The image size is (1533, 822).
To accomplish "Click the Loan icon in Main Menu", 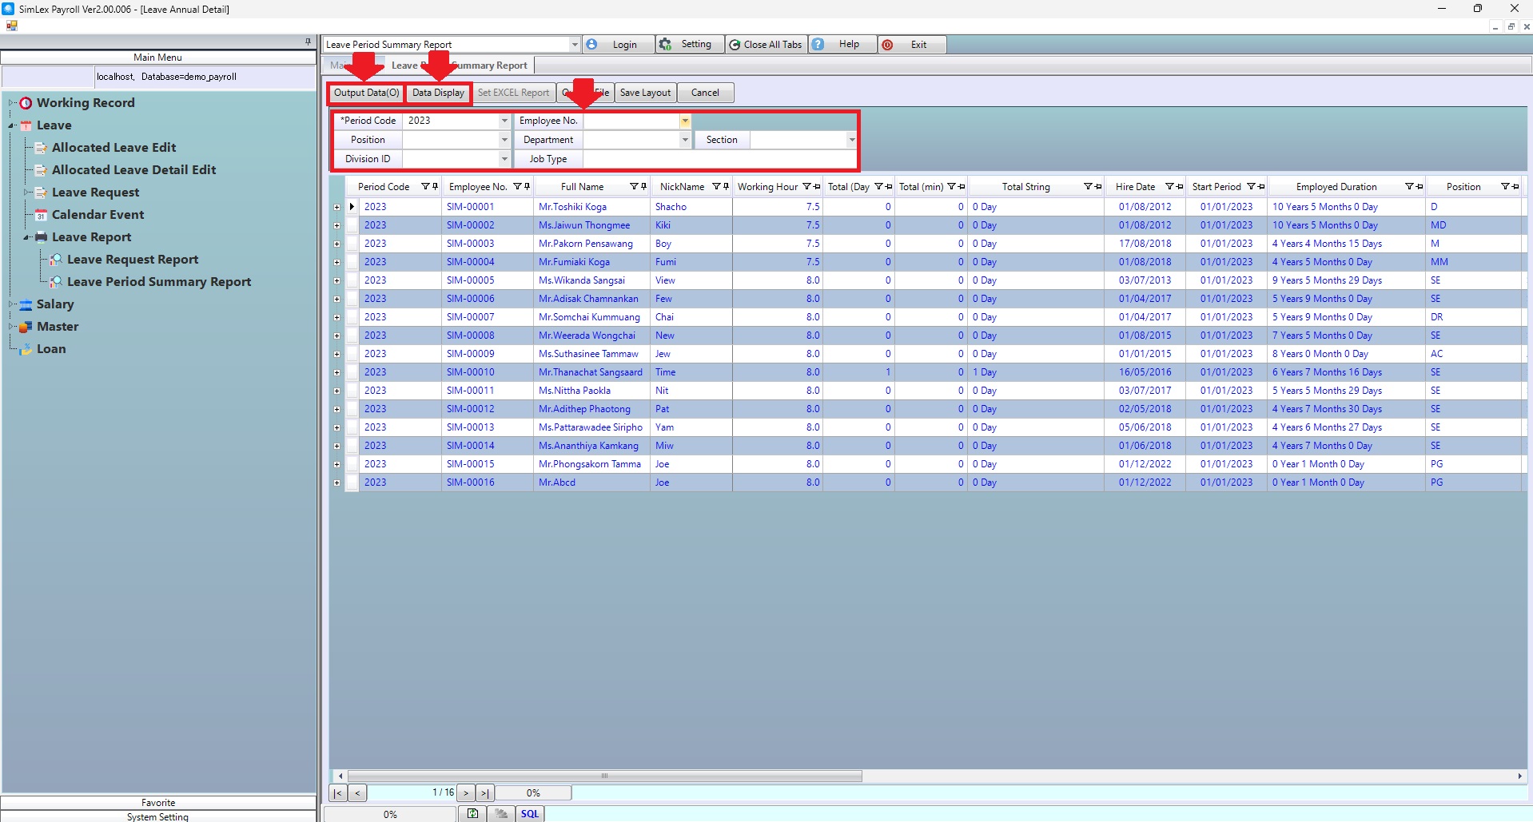I will point(26,349).
